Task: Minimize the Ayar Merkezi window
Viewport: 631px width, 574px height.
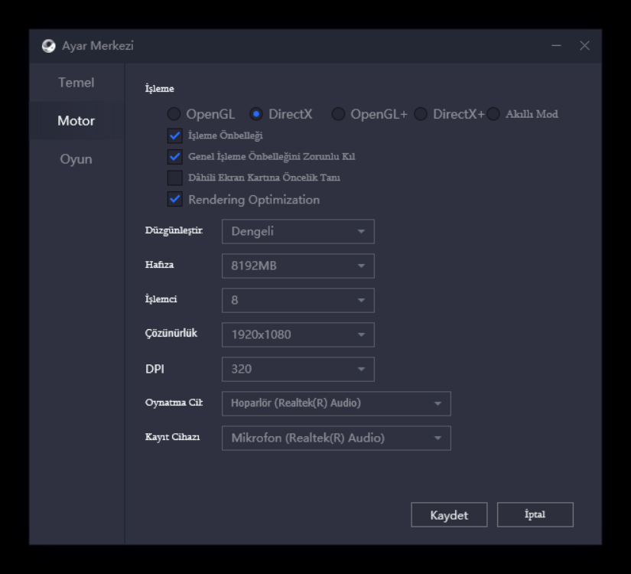Action: click(556, 45)
